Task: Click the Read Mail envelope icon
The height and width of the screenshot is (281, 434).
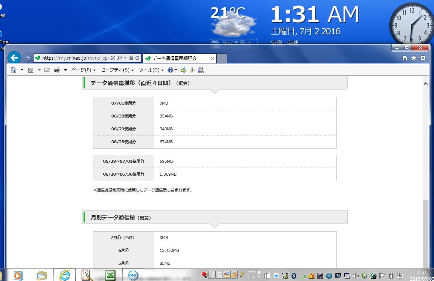Action: click(x=47, y=70)
